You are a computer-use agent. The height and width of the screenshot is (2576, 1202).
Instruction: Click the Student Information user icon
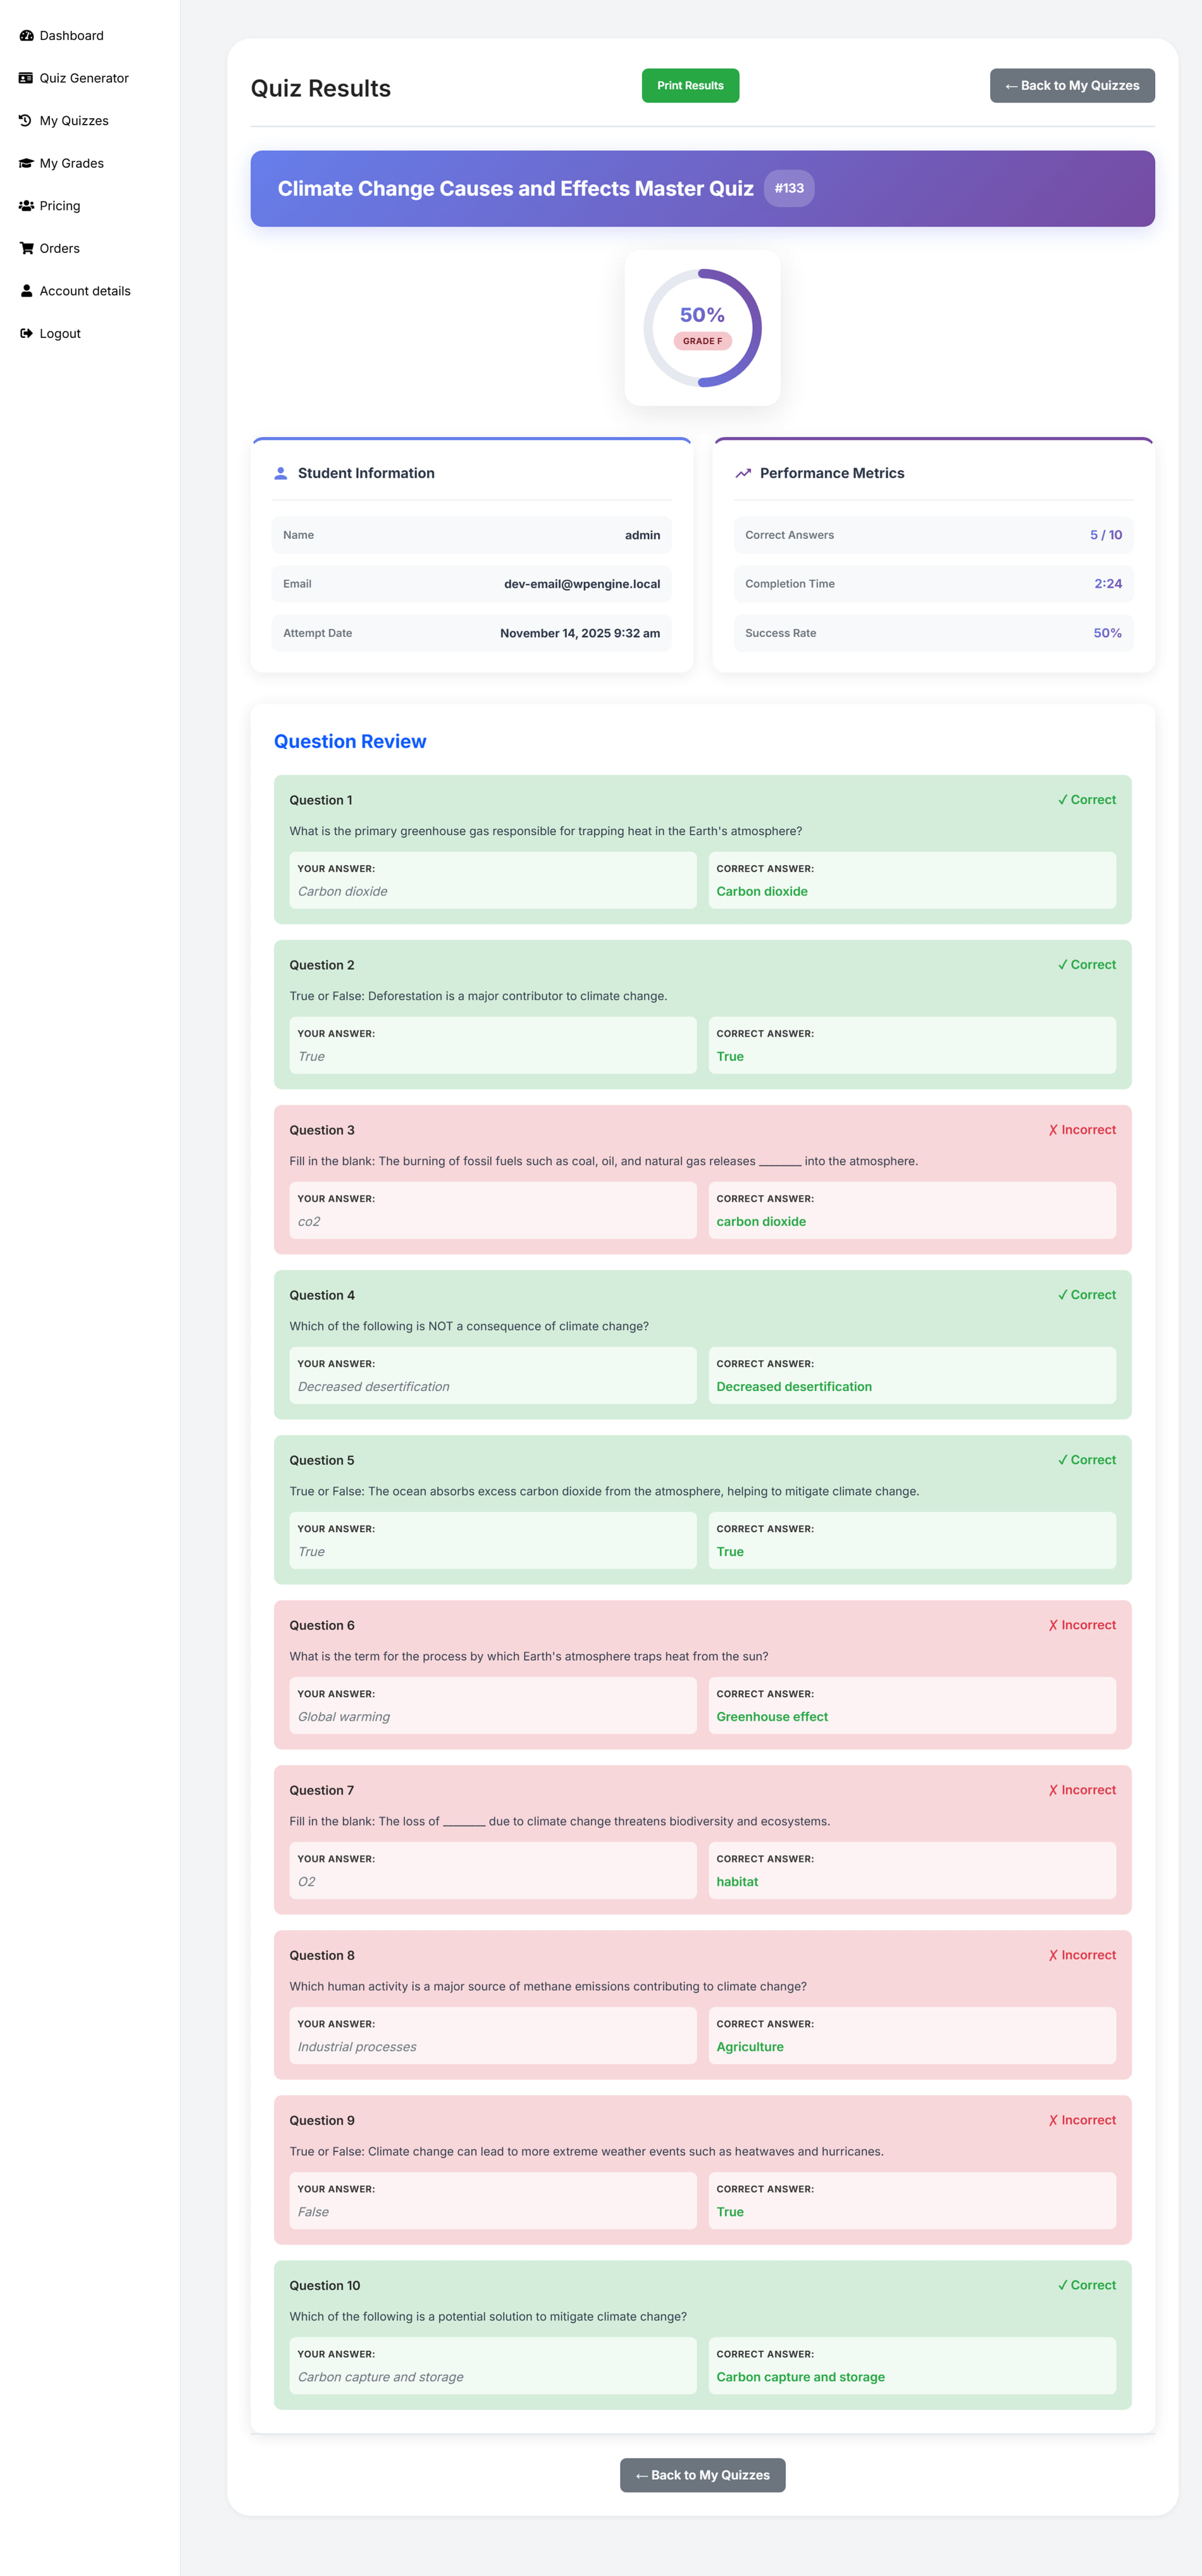pyautogui.click(x=281, y=473)
